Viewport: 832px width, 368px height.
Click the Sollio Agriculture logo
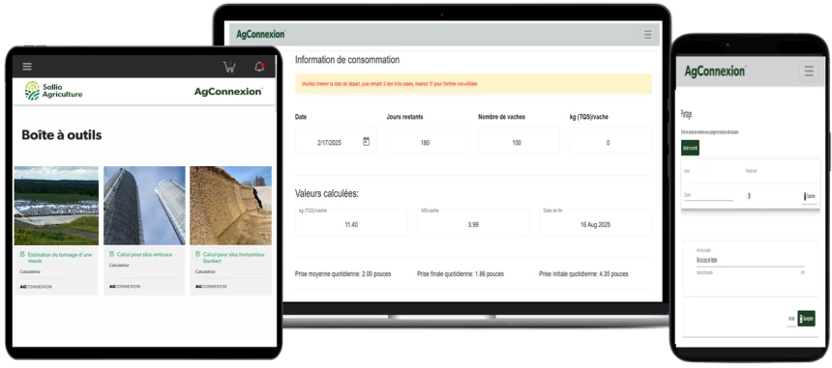click(53, 91)
